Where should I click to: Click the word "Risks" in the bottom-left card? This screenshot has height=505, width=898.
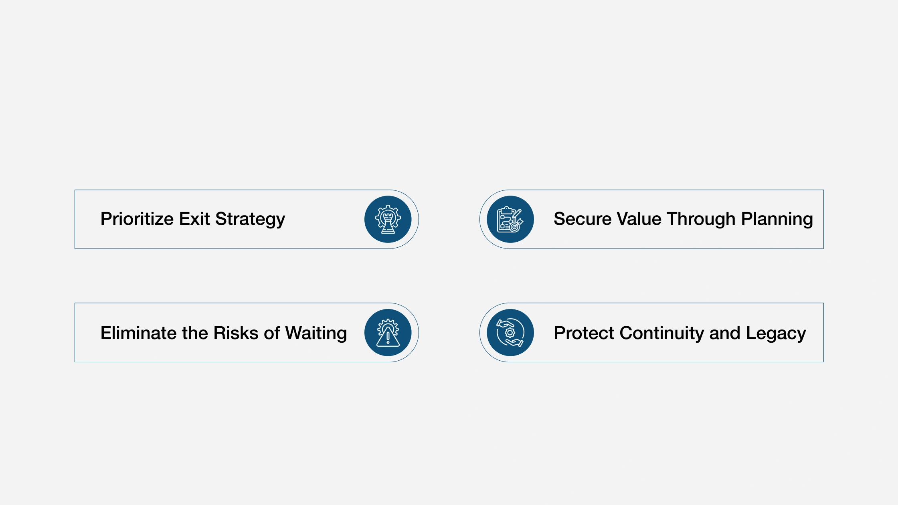[236, 333]
